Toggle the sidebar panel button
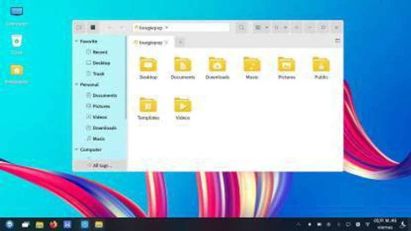 pyautogui.click(x=80, y=27)
